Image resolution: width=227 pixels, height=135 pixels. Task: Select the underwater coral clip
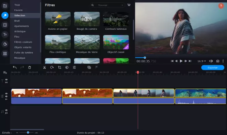(x=201, y=96)
